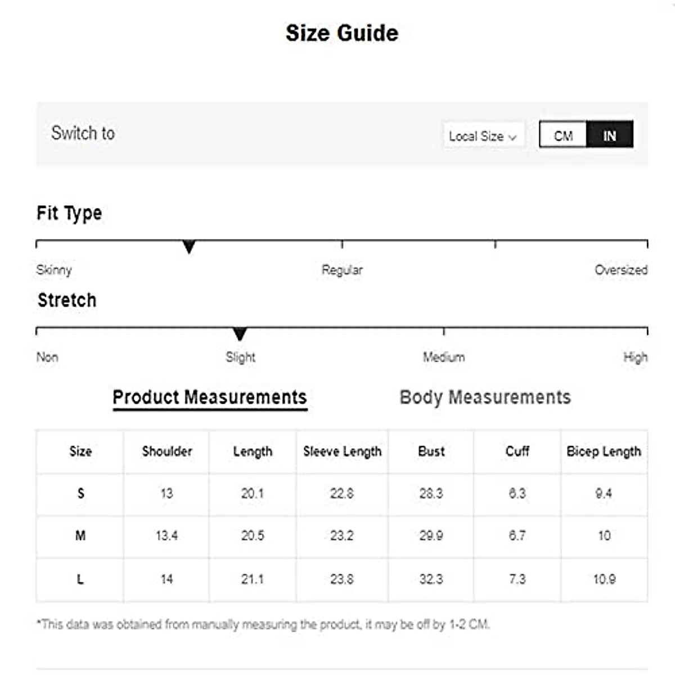Switch to Body Measurements tab
675x675 pixels.
pos(485,397)
